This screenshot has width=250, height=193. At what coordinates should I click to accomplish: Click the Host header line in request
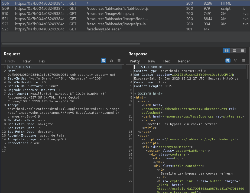click(61, 73)
